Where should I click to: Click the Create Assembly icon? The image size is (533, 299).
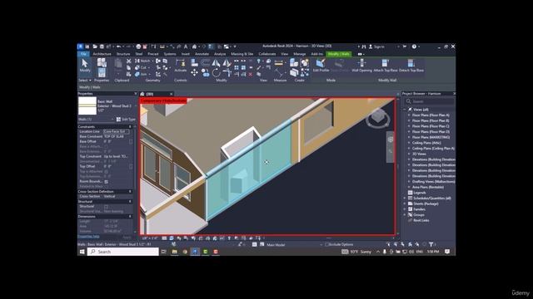pos(294,63)
